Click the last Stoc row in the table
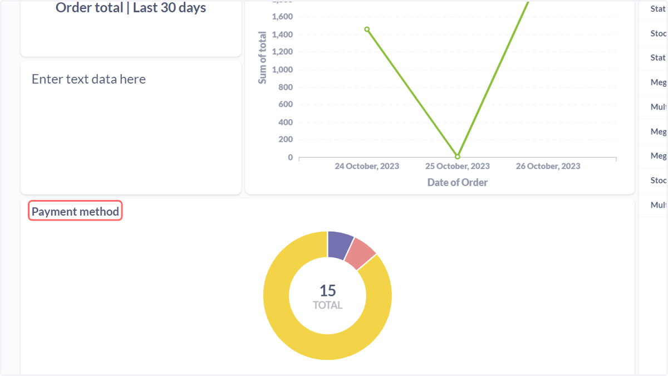The image size is (668, 376). [654, 180]
